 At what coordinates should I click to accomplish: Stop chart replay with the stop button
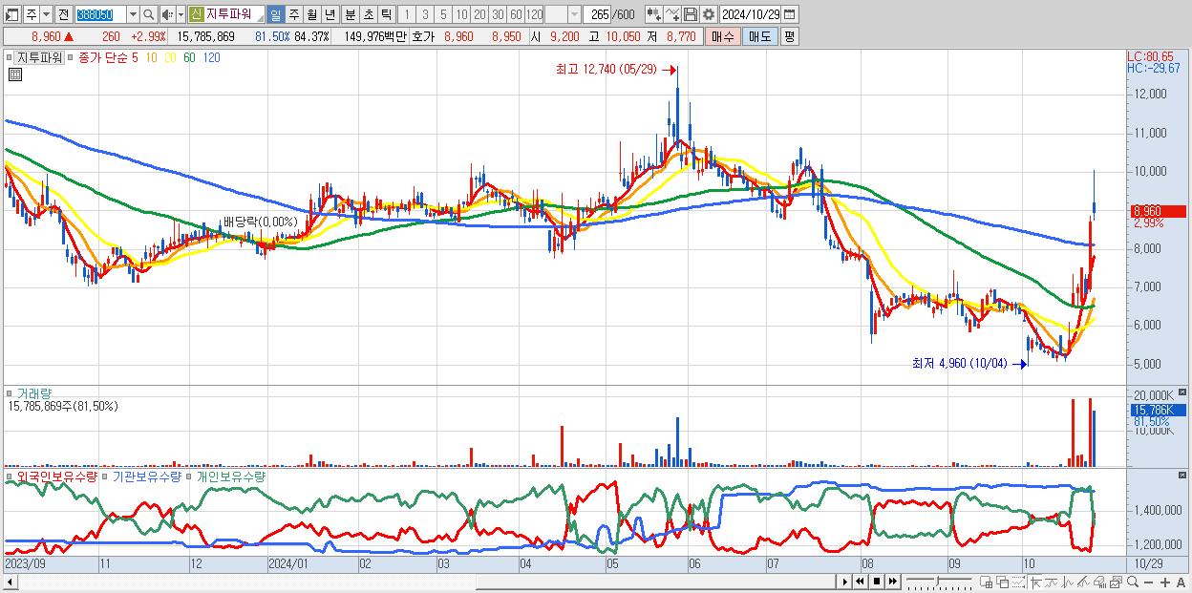tap(876, 582)
